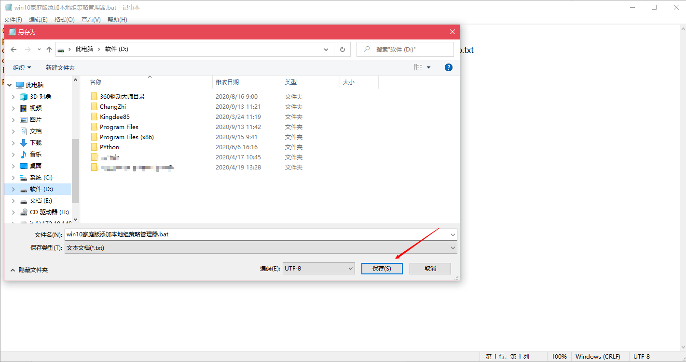The image size is (686, 362).
Task: Open the 保存类型 file type dropdown
Action: (453, 247)
